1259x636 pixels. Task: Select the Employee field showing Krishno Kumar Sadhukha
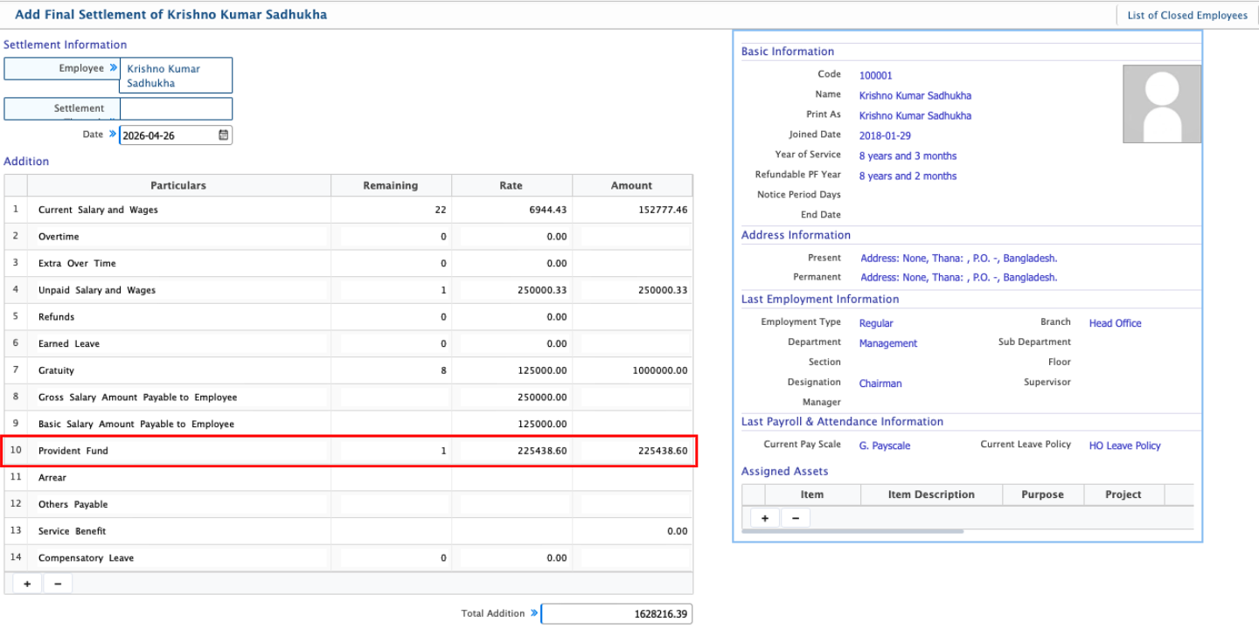coord(176,76)
